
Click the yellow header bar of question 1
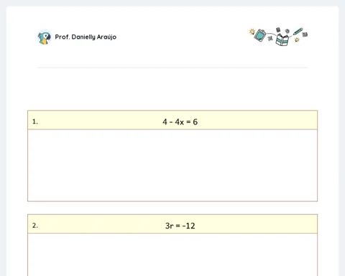click(x=172, y=120)
